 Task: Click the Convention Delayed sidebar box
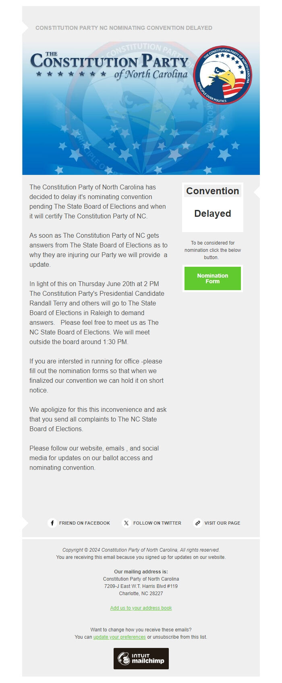point(212,207)
